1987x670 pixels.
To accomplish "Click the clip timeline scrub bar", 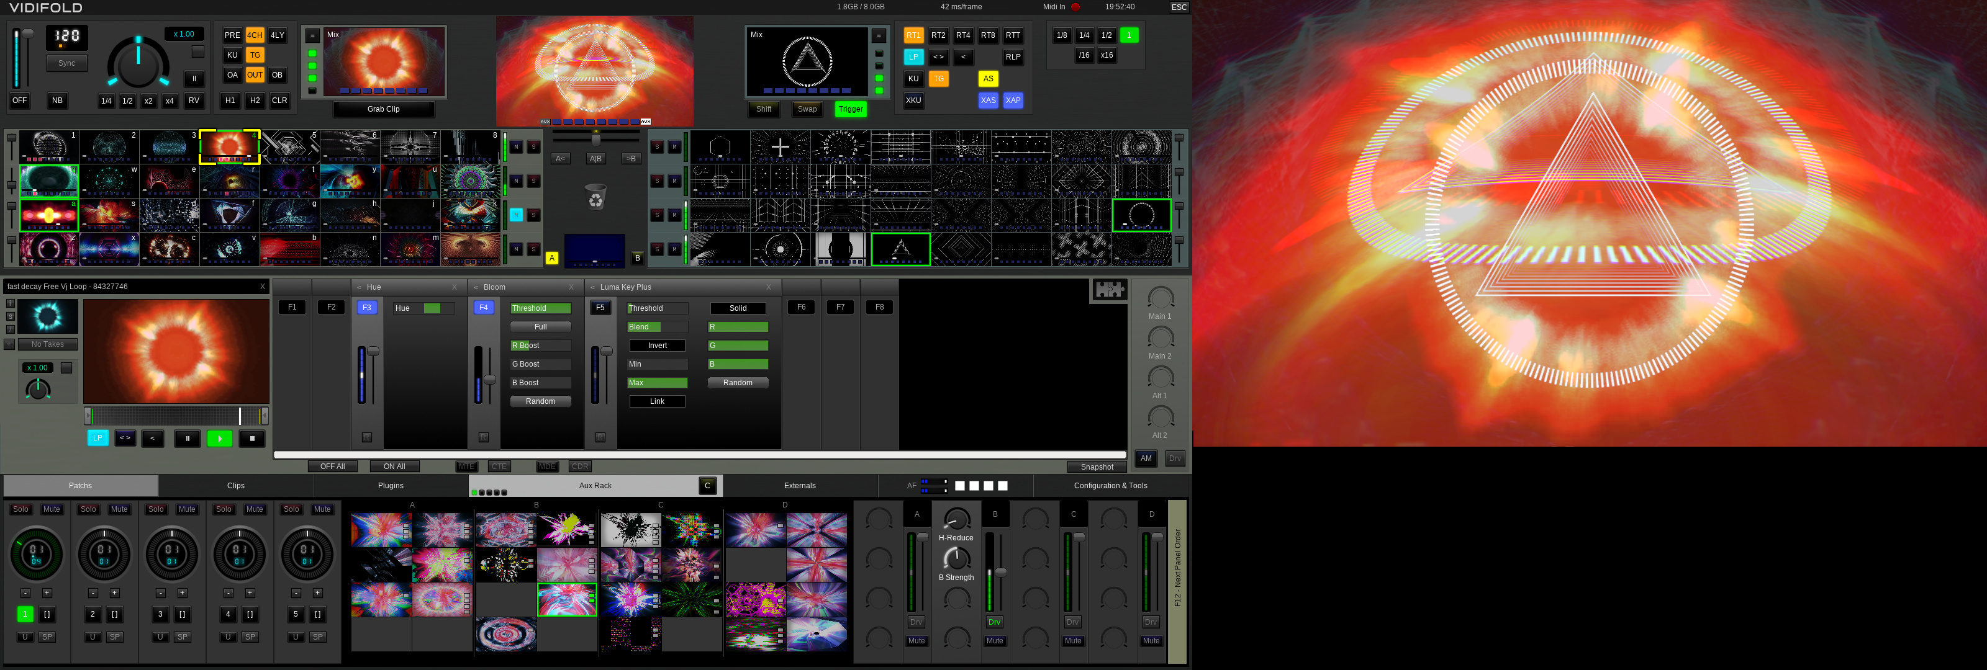I will [x=176, y=416].
